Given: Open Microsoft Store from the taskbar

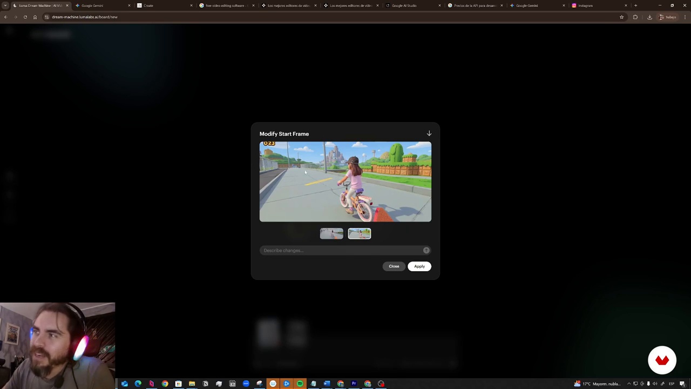Looking at the screenshot, I should pyautogui.click(x=179, y=384).
